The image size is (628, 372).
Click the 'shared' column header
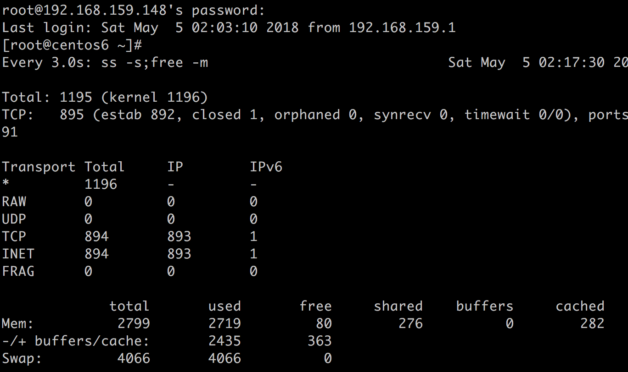(398, 306)
